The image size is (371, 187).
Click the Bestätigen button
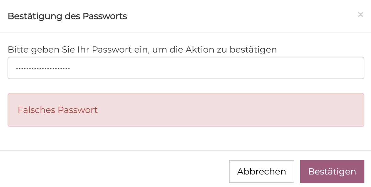pyautogui.click(x=332, y=171)
